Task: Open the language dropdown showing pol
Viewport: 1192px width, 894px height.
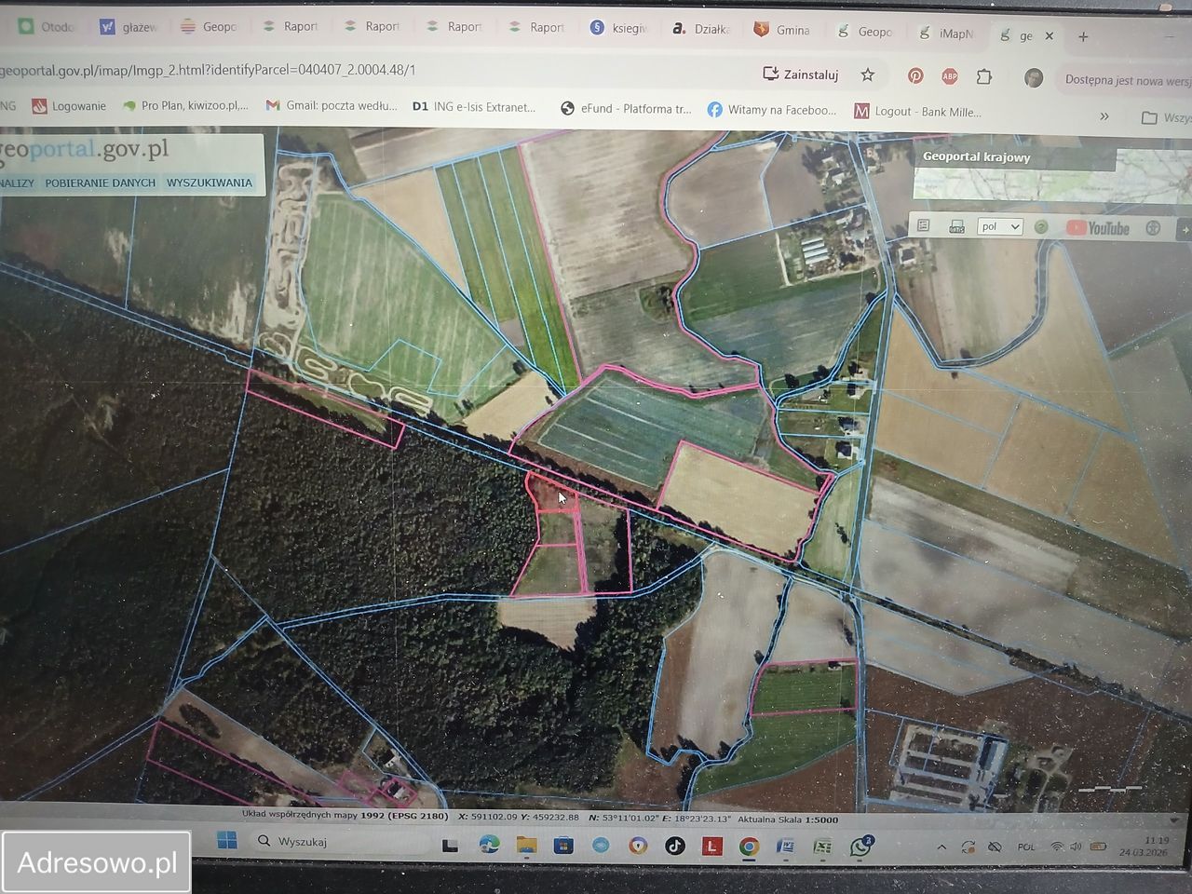Action: click(999, 226)
